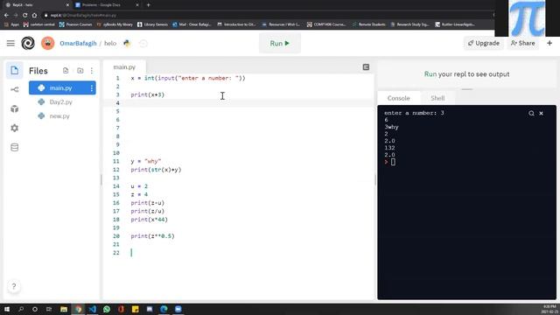The width and height of the screenshot is (560, 315).
Task: Run the repl with the Run button
Action: point(280,43)
